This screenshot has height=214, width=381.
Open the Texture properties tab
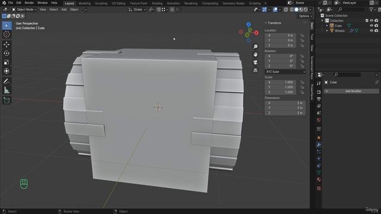319,188
